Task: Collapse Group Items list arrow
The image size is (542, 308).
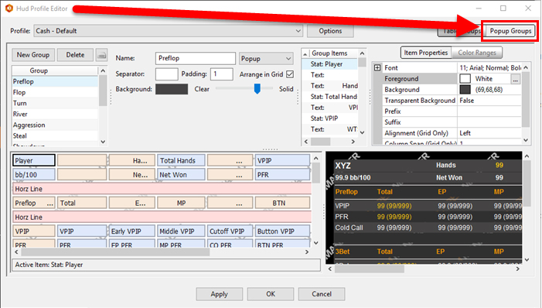Action: point(305,53)
